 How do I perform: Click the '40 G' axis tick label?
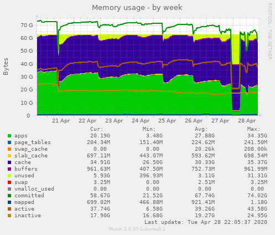[x=27, y=64]
